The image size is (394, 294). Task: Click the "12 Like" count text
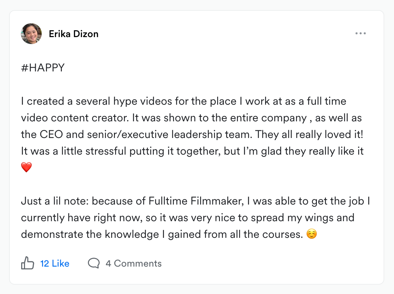click(x=55, y=263)
